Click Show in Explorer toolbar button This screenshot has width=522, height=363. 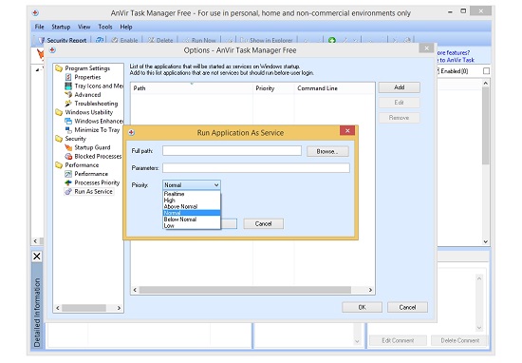click(x=267, y=40)
